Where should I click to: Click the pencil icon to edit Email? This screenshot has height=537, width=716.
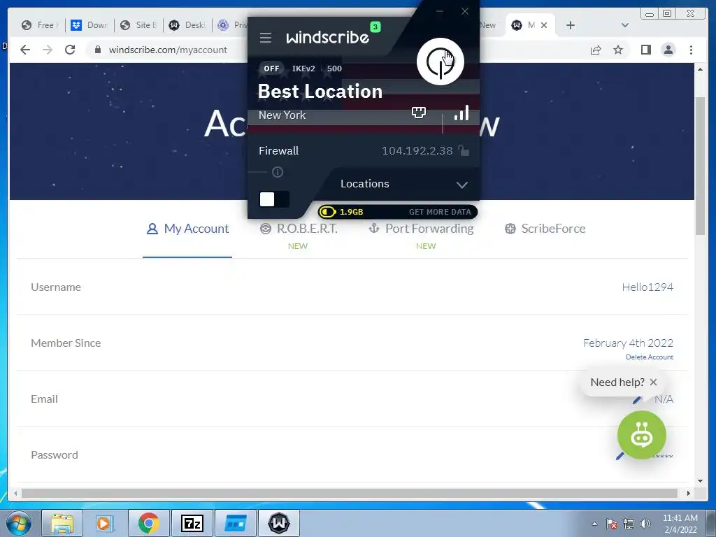click(x=636, y=400)
